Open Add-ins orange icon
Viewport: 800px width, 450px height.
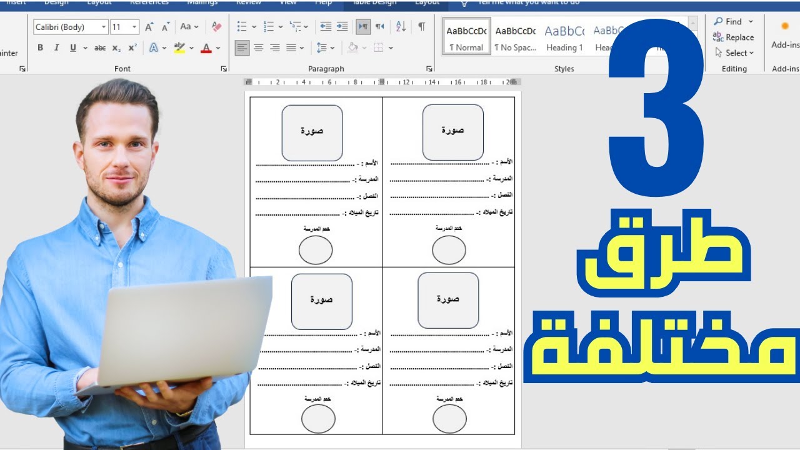785,26
